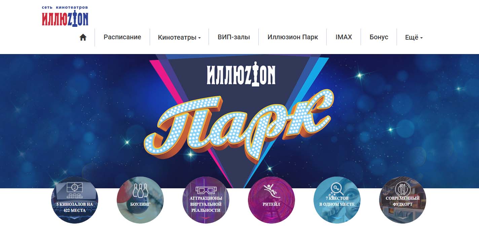Click the 'Современный фудкорт' label
This screenshot has width=479, height=239.
(x=403, y=201)
